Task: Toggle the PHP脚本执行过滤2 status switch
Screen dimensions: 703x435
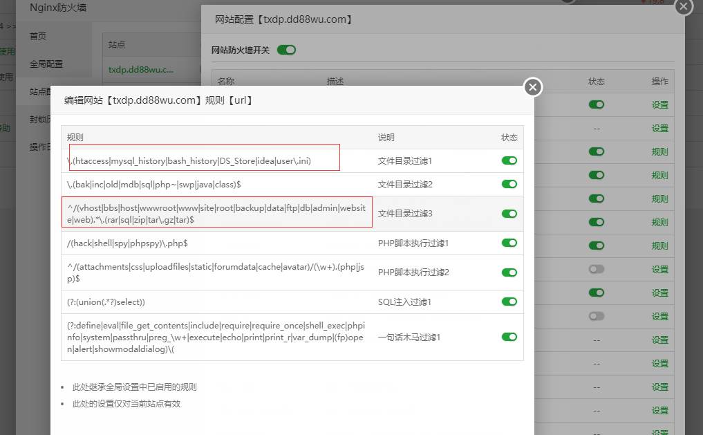Action: (x=509, y=272)
